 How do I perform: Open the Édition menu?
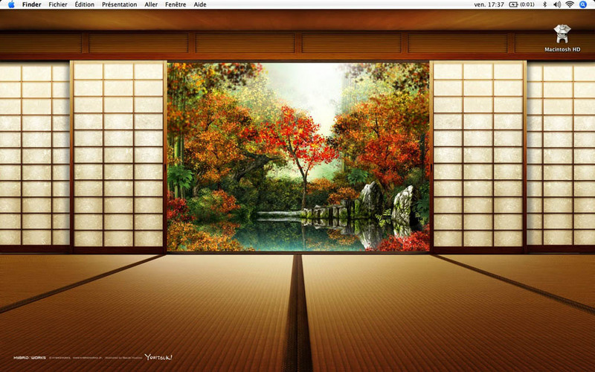(x=84, y=4)
